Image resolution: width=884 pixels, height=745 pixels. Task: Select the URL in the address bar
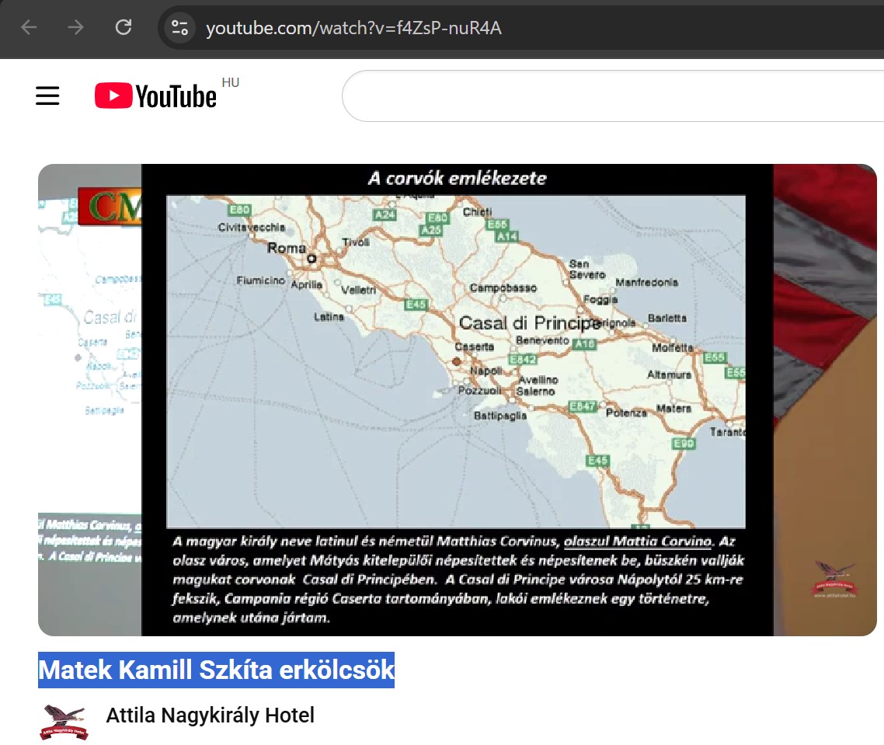click(x=353, y=27)
